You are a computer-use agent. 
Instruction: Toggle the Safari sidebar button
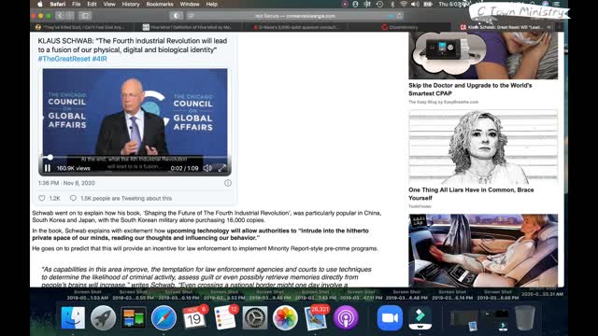click(x=85, y=16)
